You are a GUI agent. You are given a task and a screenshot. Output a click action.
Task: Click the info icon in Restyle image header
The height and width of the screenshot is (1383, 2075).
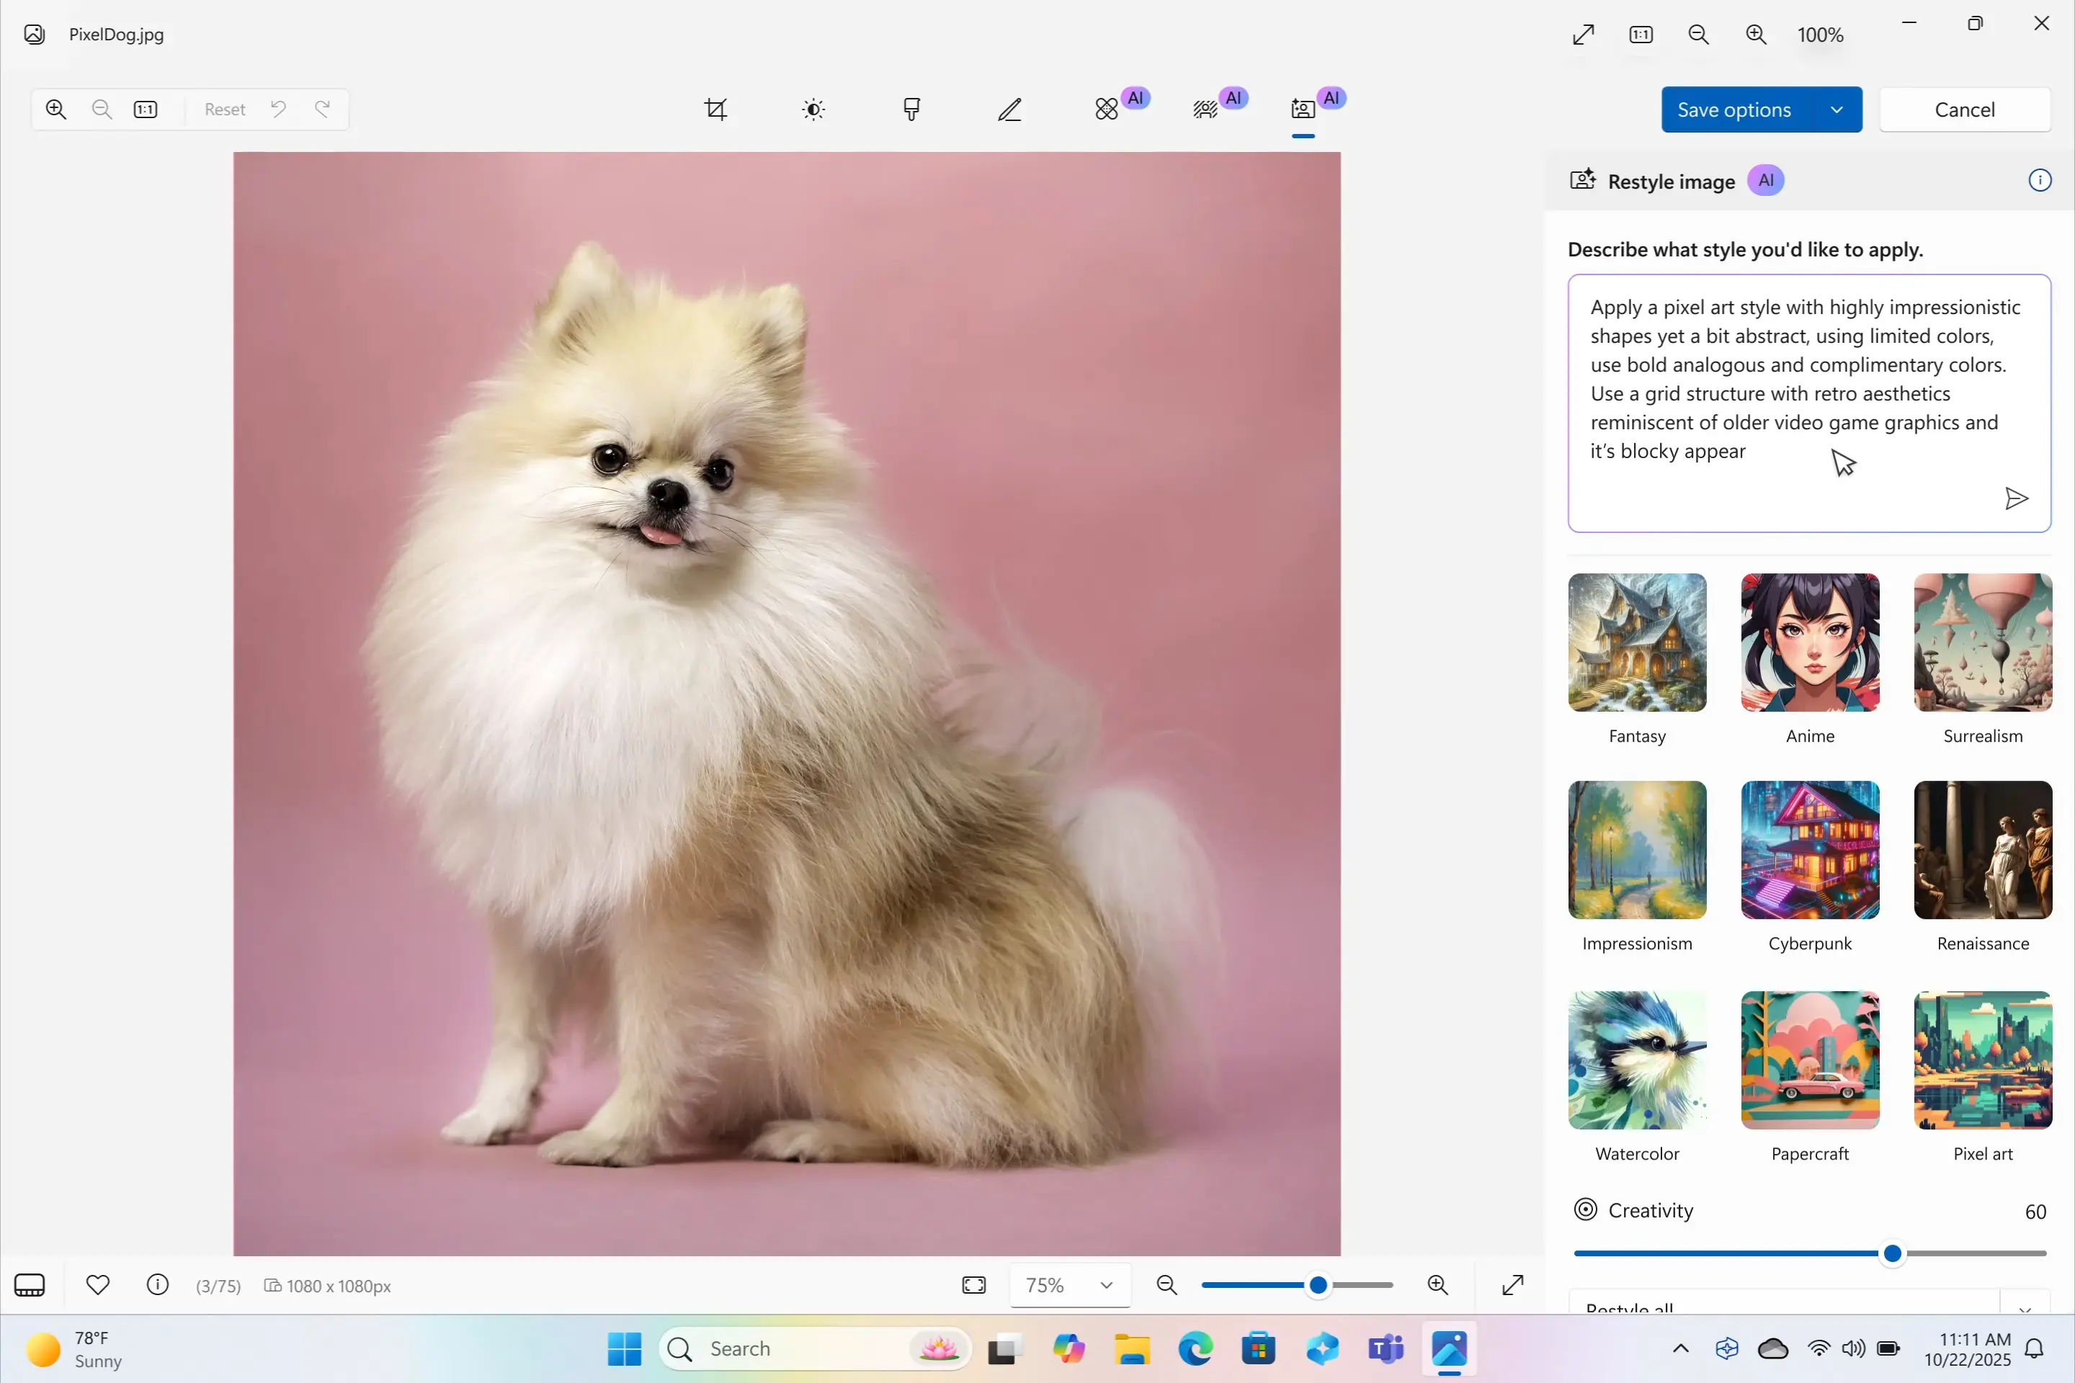click(2040, 181)
